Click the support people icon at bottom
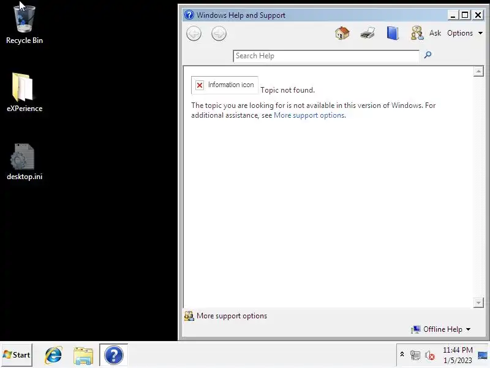 (189, 316)
